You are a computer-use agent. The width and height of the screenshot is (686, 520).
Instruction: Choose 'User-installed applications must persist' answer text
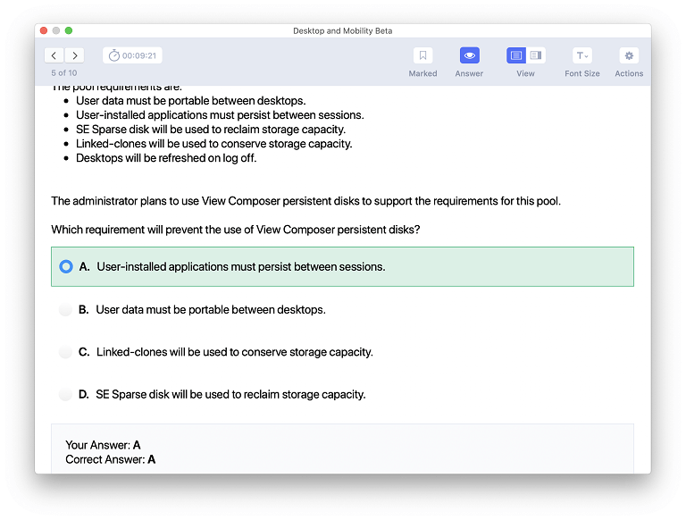241,266
